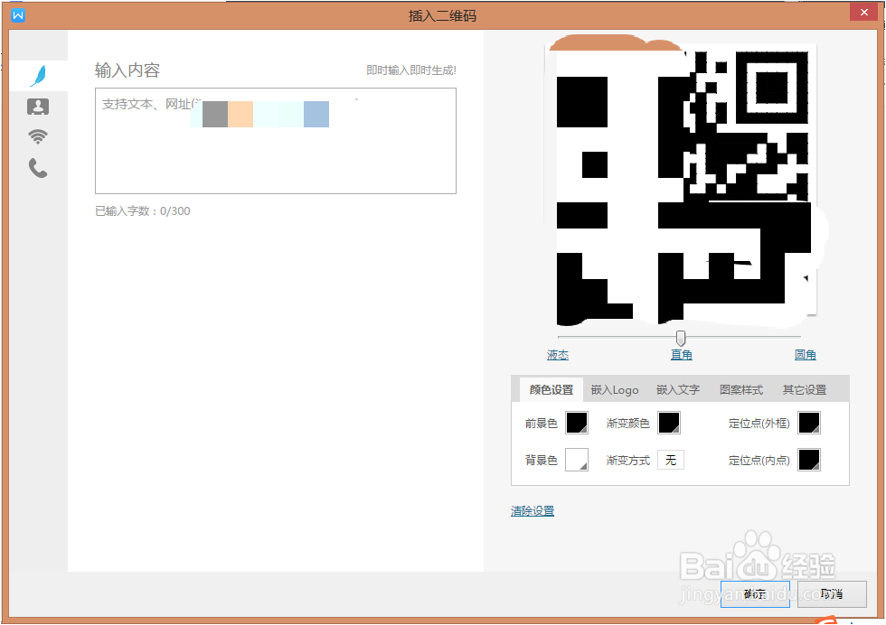This screenshot has width=886, height=625.
Task: Open the contact card QR type icon
Action: tap(38, 107)
